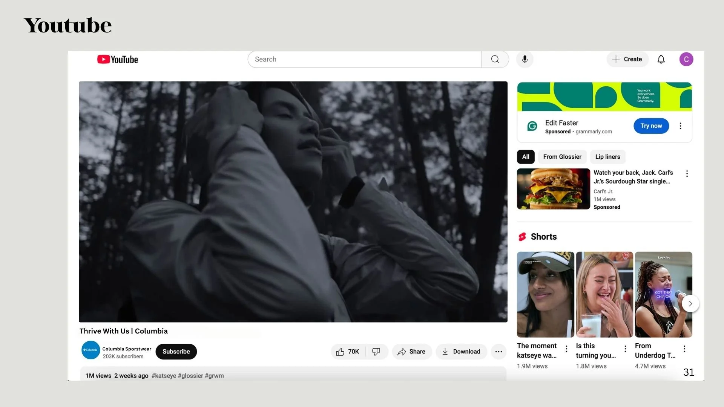This screenshot has height=407, width=724.
Task: Click the Columbia Sportswear channel avatar
Action: coord(91,350)
